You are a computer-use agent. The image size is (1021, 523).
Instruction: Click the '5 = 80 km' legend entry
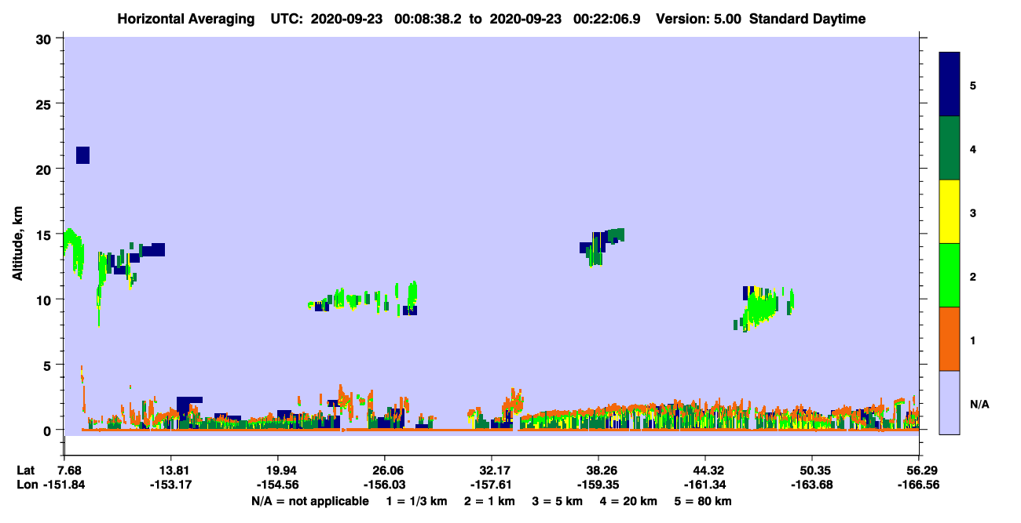tap(704, 501)
